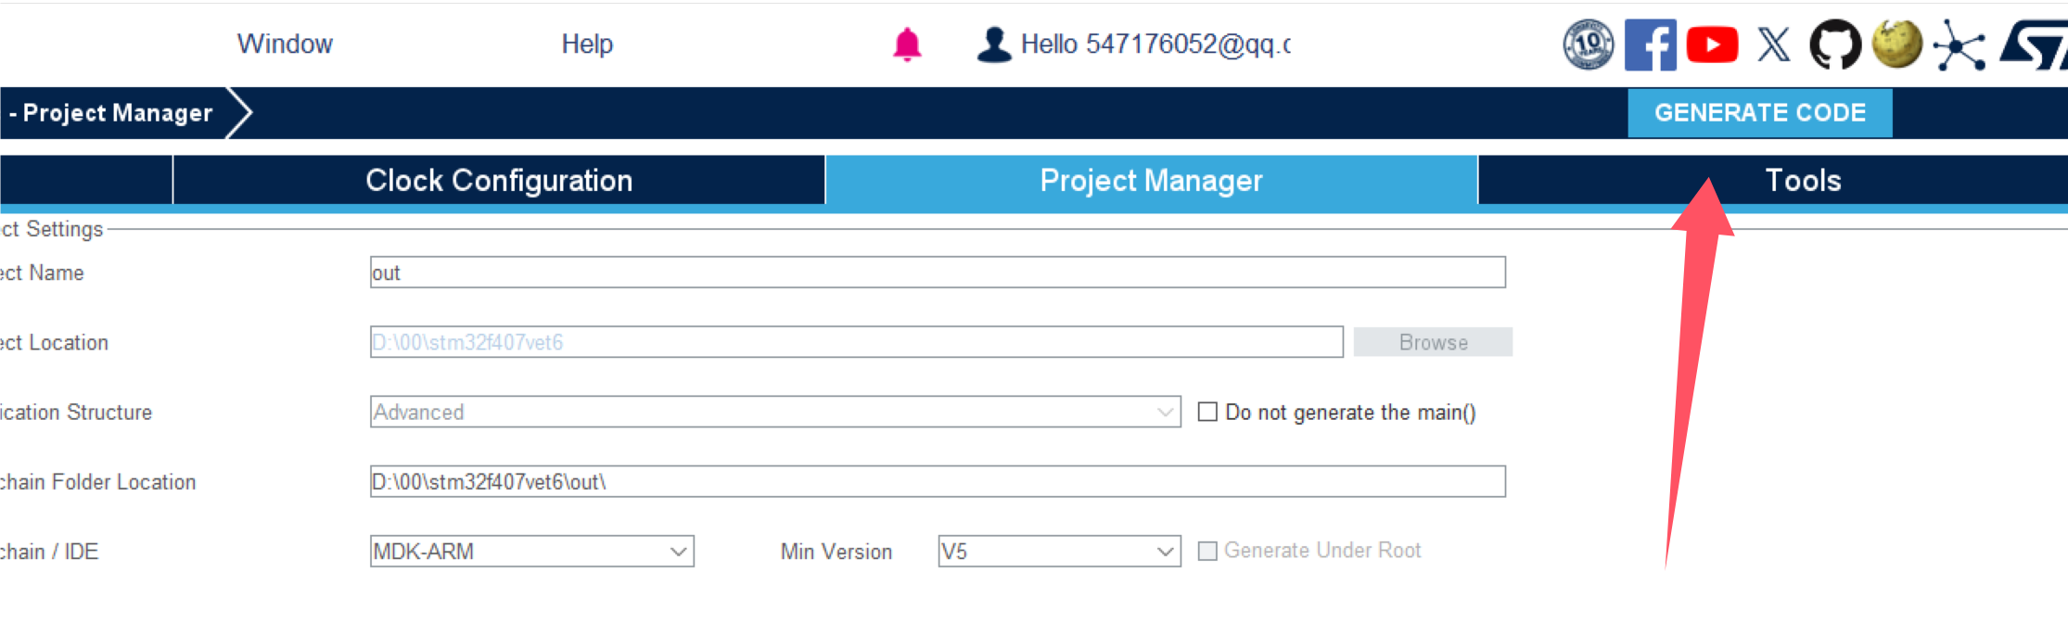
Task: Click the ST community network icon
Action: [1959, 45]
